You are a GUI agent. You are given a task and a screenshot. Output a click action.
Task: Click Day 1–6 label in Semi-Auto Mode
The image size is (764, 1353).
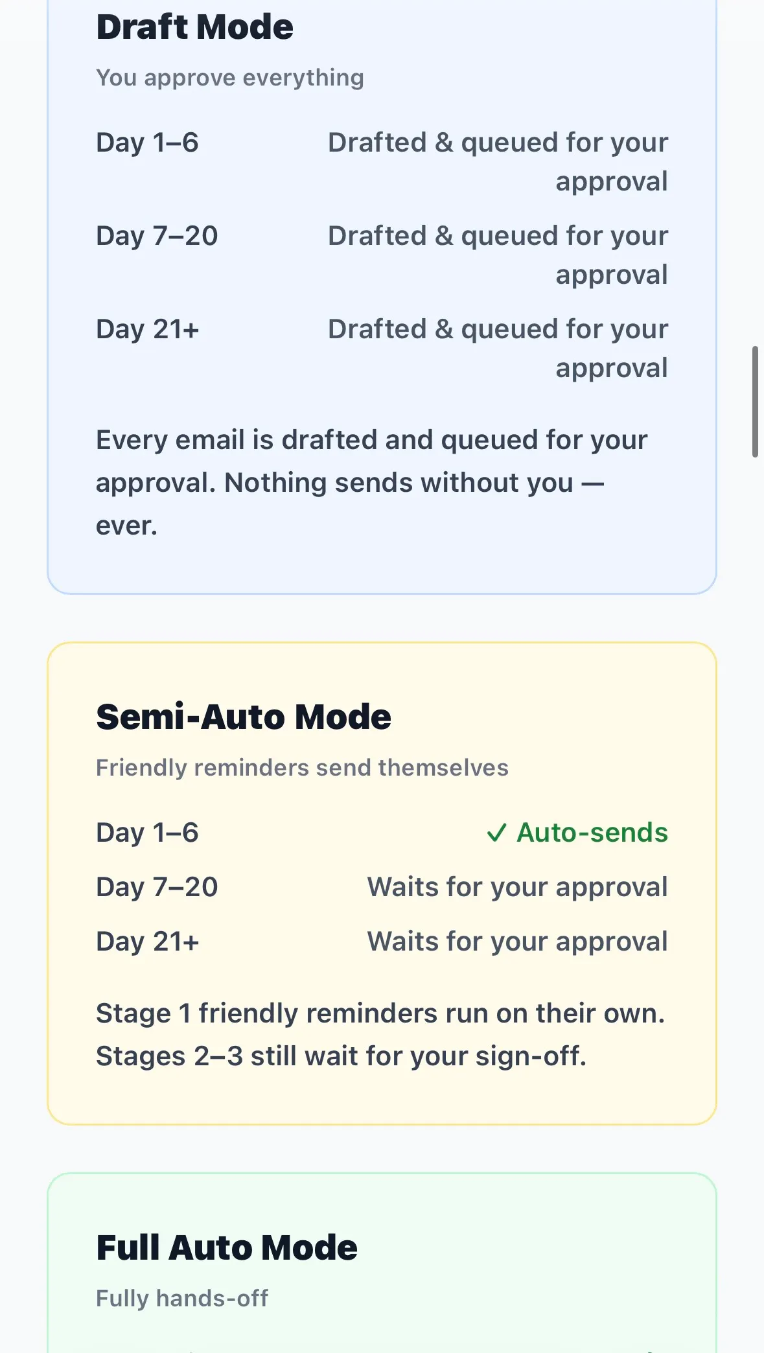tap(148, 833)
